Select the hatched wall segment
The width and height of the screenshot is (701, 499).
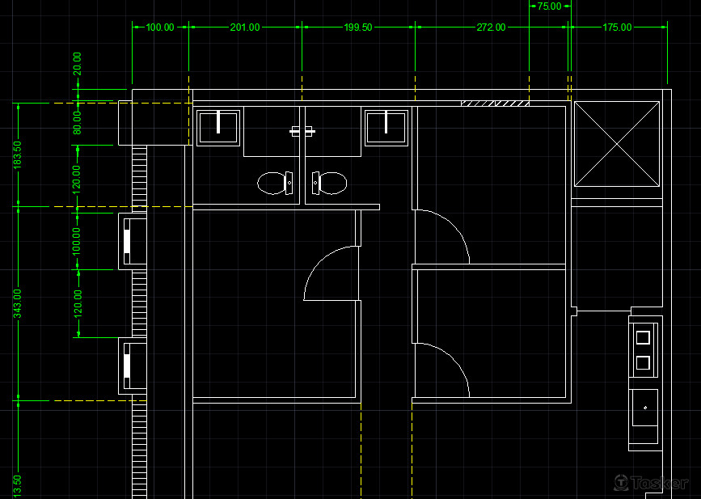tap(495, 104)
